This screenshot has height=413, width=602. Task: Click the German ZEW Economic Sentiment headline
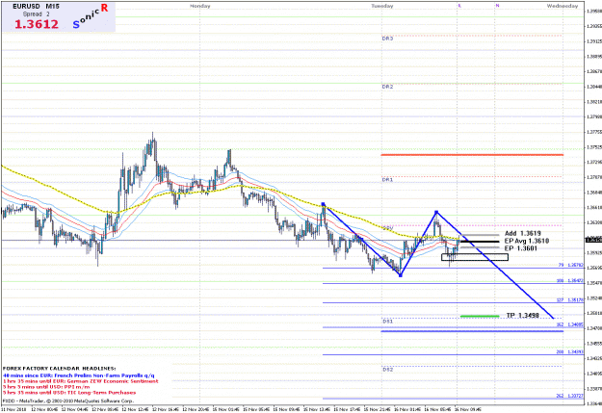click(x=80, y=381)
